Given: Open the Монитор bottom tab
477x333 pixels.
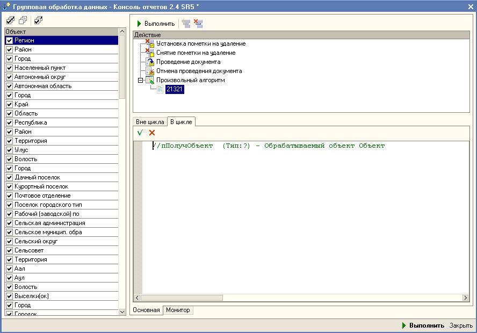Looking at the screenshot, I should tap(178, 310).
